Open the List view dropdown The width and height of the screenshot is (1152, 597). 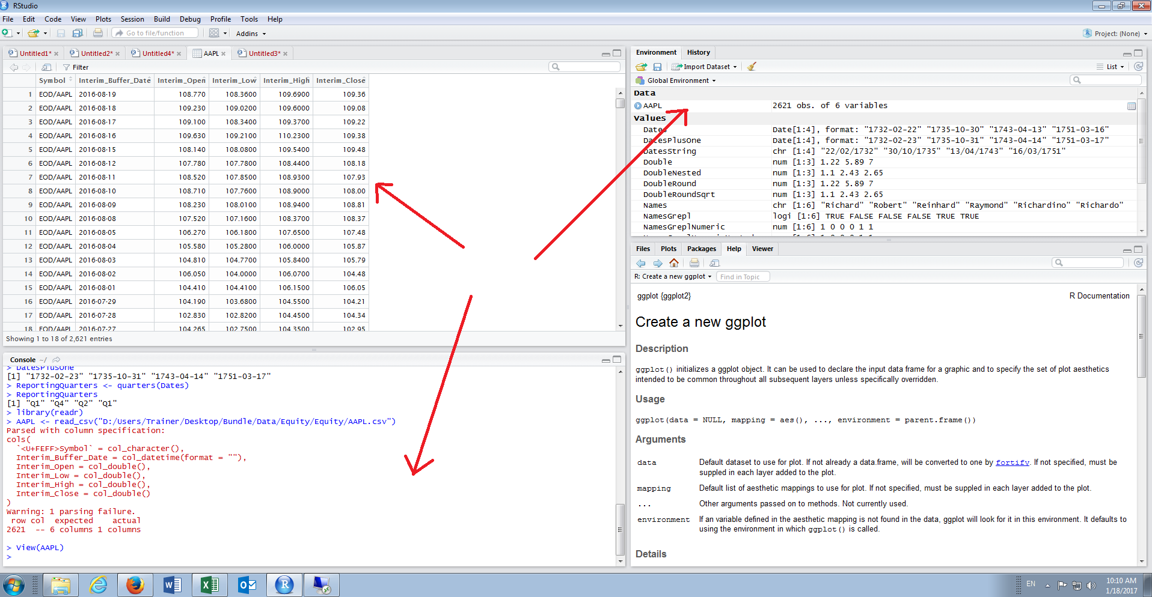(1111, 67)
